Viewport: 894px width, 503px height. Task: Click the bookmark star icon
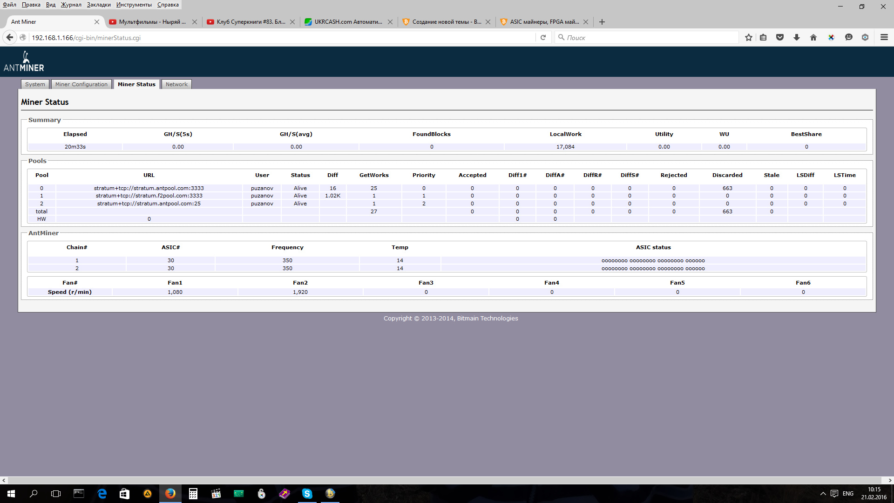(748, 38)
